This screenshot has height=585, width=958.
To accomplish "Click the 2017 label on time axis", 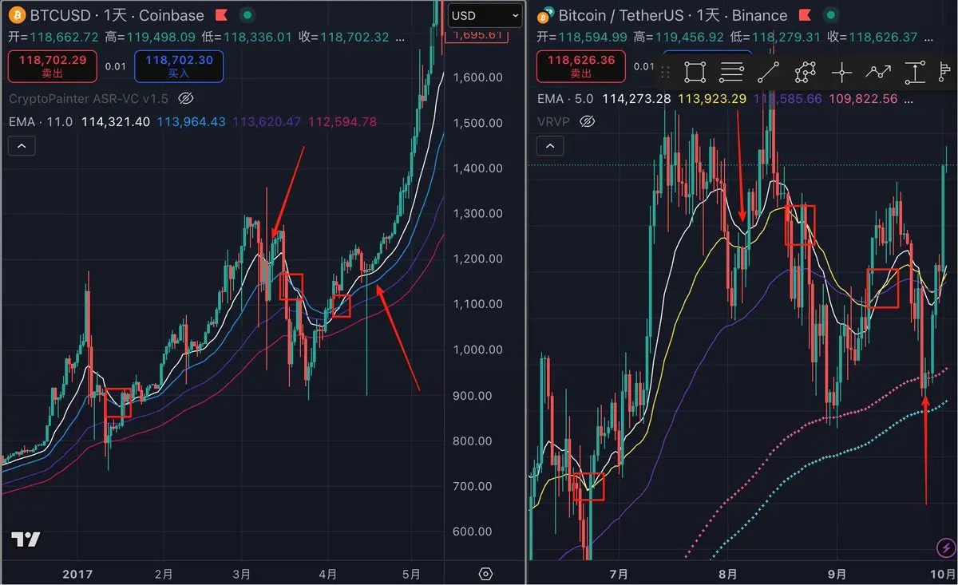I will click(x=77, y=574).
